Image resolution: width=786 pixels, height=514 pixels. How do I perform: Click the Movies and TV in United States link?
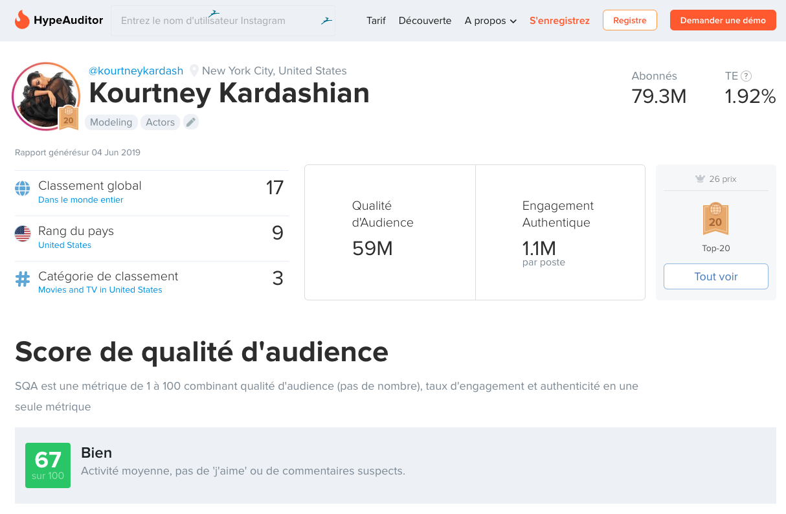coord(100,290)
